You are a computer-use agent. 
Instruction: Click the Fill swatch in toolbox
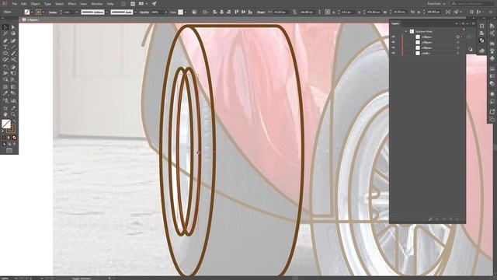click(6, 124)
